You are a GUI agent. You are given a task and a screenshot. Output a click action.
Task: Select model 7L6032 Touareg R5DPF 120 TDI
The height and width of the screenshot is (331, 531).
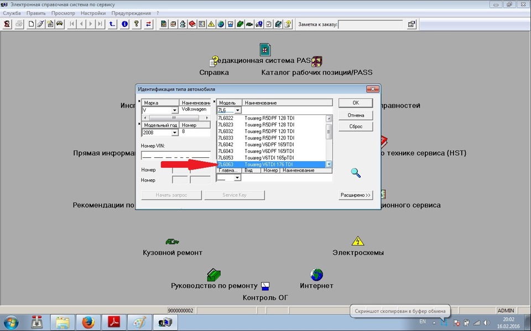[271, 131]
